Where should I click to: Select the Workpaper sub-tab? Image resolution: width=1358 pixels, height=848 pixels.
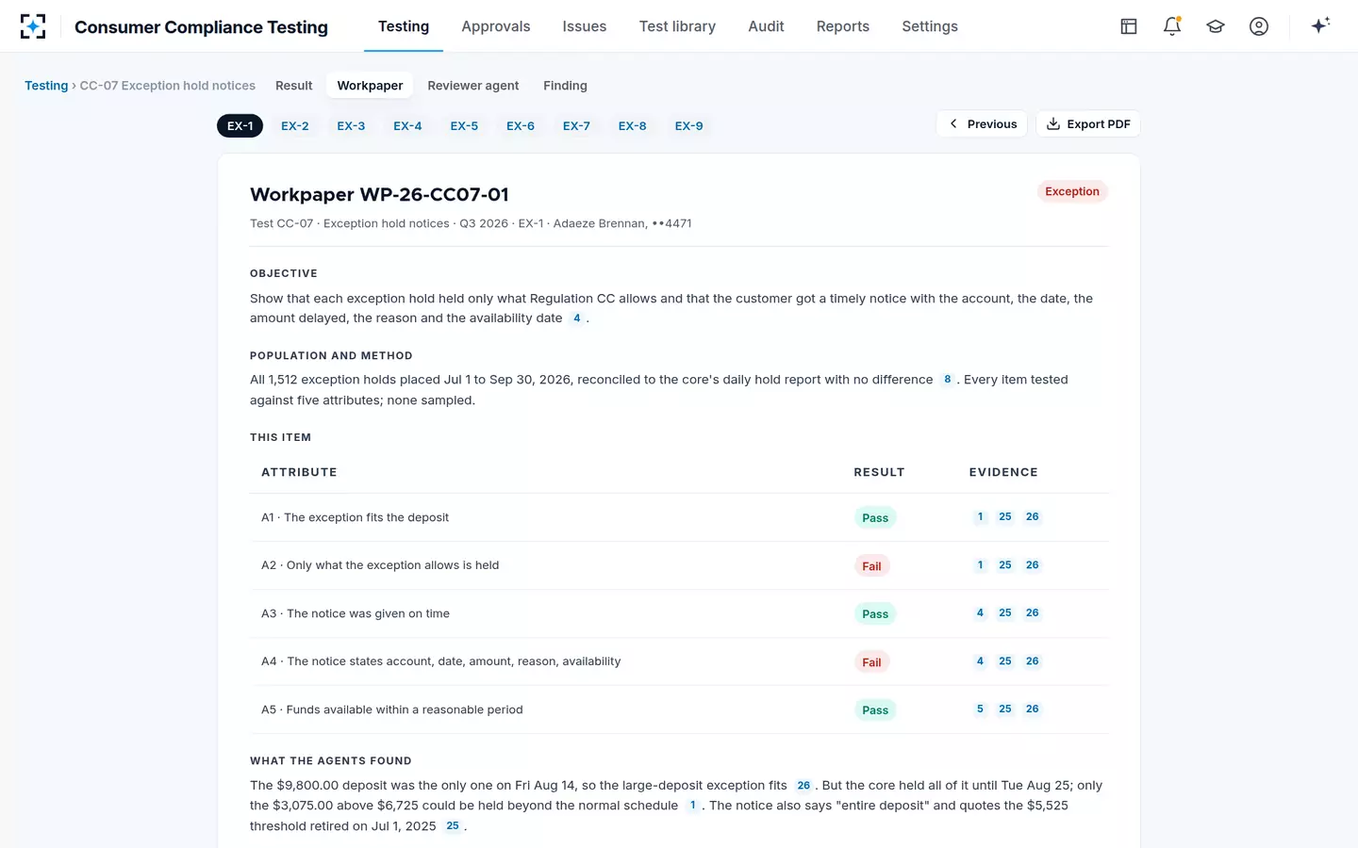click(x=370, y=86)
